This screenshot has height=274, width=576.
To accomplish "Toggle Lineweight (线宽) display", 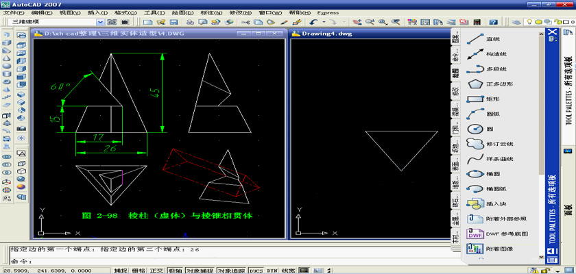I will 289,271.
